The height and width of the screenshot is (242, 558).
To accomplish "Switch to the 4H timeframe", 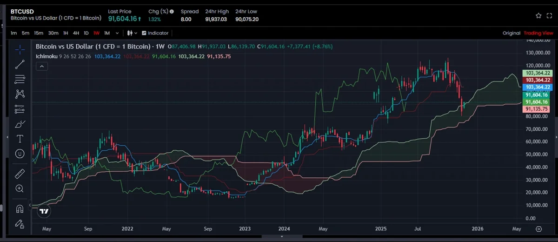I will (x=76, y=33).
